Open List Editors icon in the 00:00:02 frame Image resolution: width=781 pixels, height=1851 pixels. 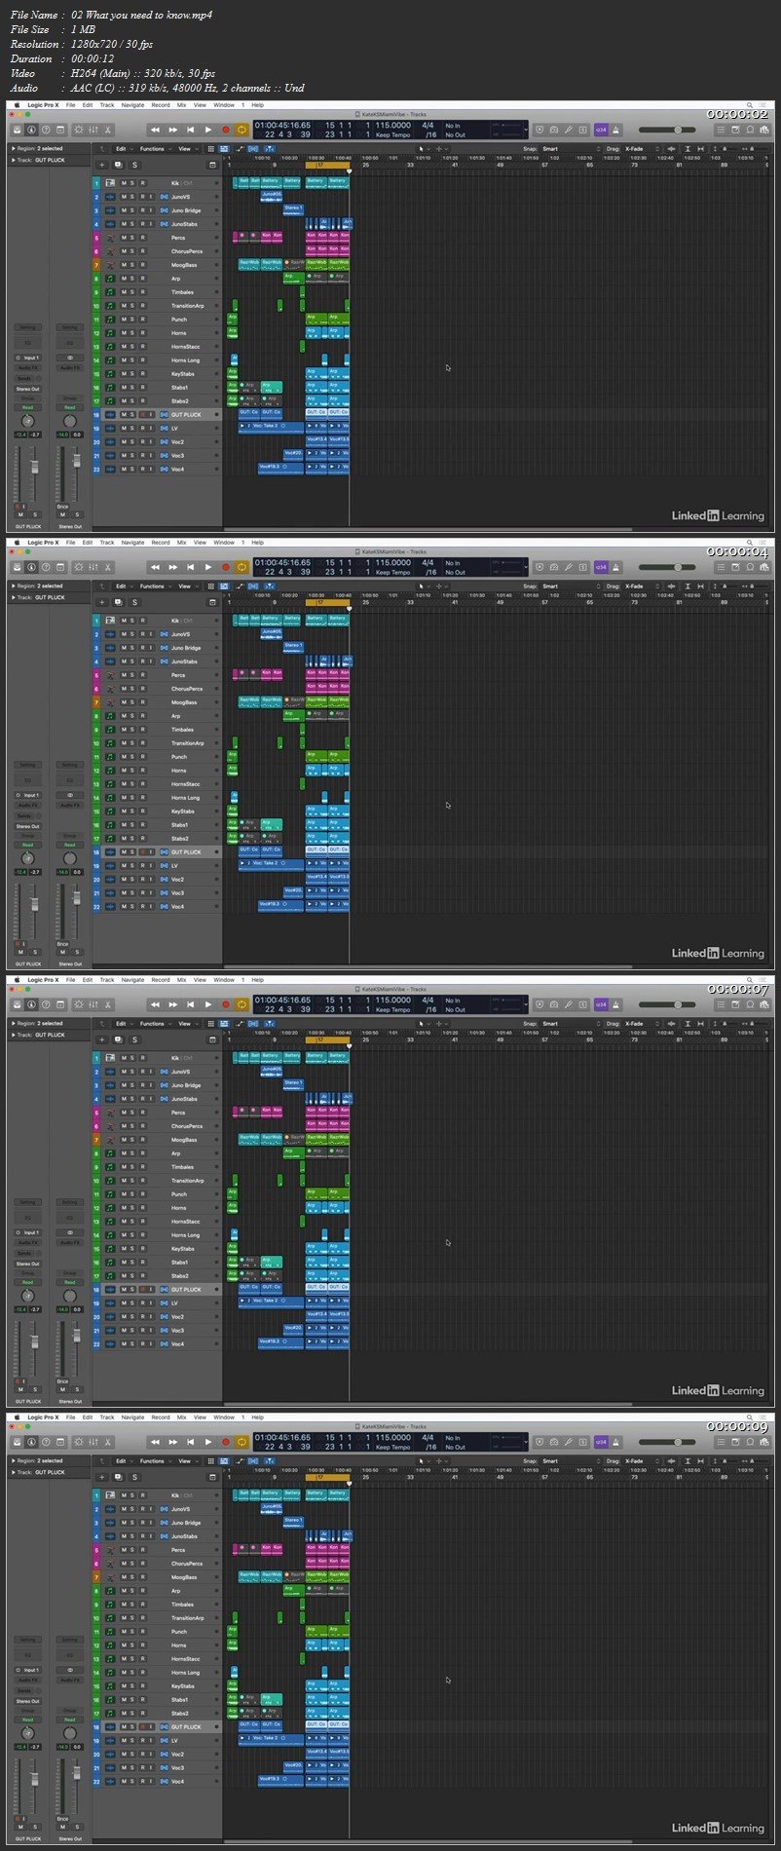pyautogui.click(x=721, y=130)
